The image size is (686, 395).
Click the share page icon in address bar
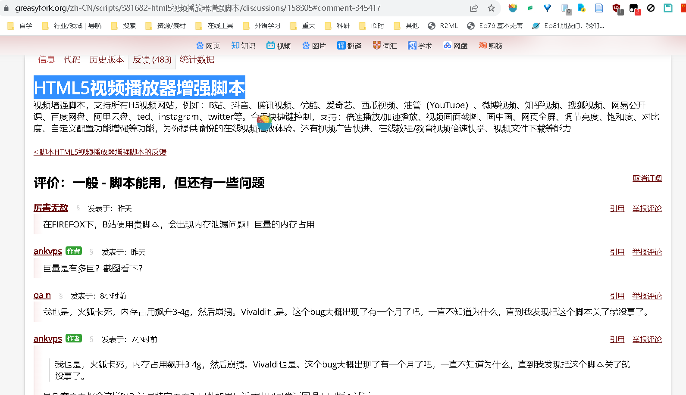[x=474, y=8]
